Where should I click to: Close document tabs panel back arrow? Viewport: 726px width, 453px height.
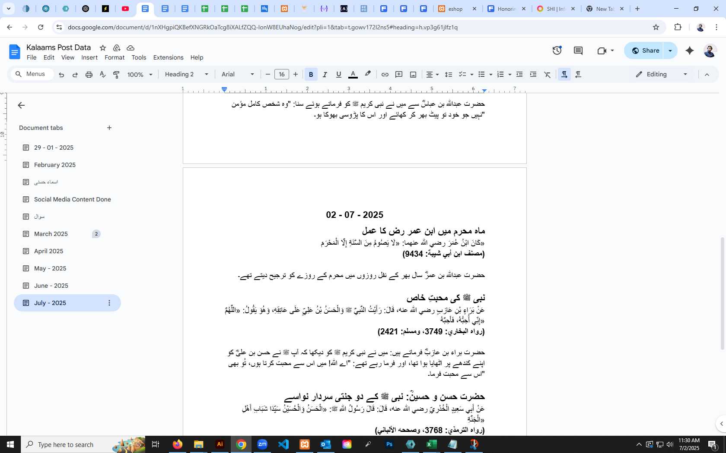21,105
